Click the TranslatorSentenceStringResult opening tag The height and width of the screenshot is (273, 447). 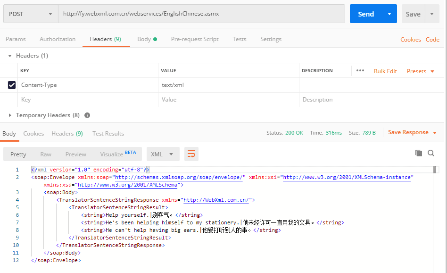tap(118, 208)
